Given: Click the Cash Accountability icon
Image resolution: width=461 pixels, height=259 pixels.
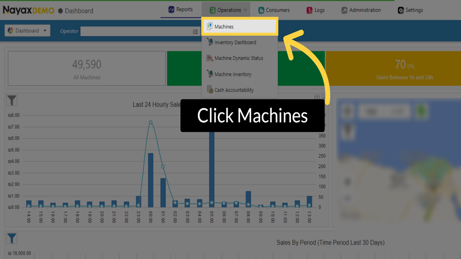Looking at the screenshot, I should [209, 90].
